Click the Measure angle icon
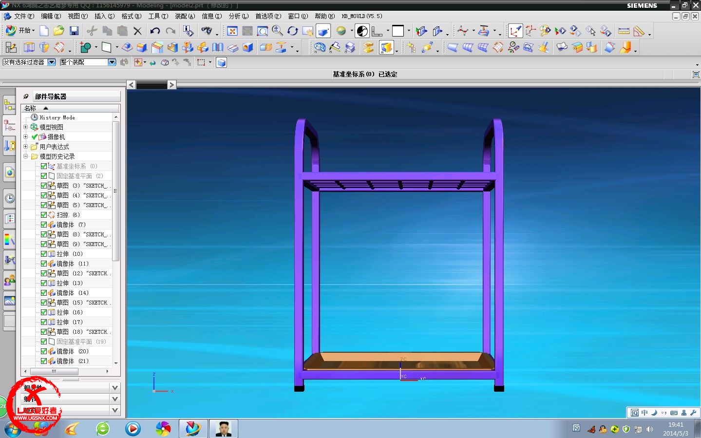This screenshot has width=701, height=438. point(639,31)
